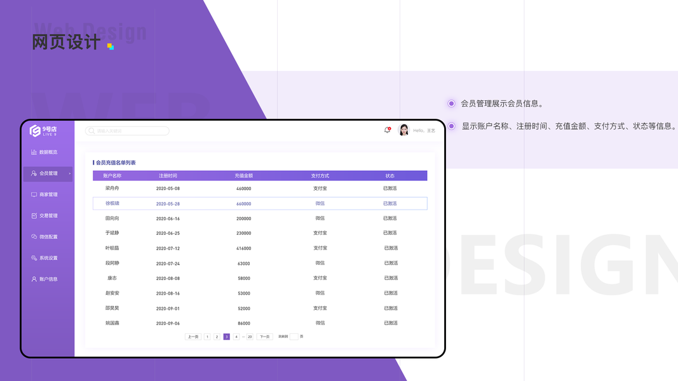678x381 pixels.
Task: Click registration date 2020-06-16
Action: point(168,218)
